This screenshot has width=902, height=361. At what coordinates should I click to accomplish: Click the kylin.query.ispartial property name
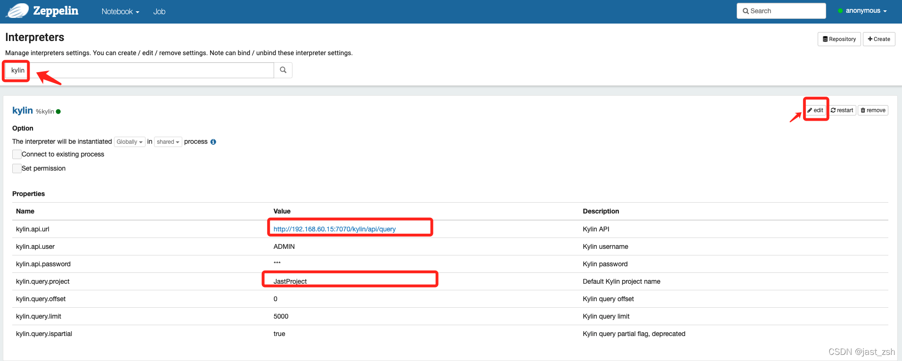pyautogui.click(x=44, y=334)
